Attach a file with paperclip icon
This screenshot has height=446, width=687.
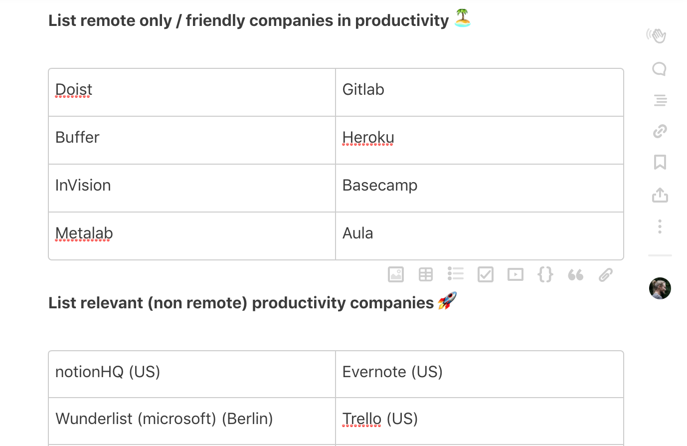pyautogui.click(x=605, y=274)
